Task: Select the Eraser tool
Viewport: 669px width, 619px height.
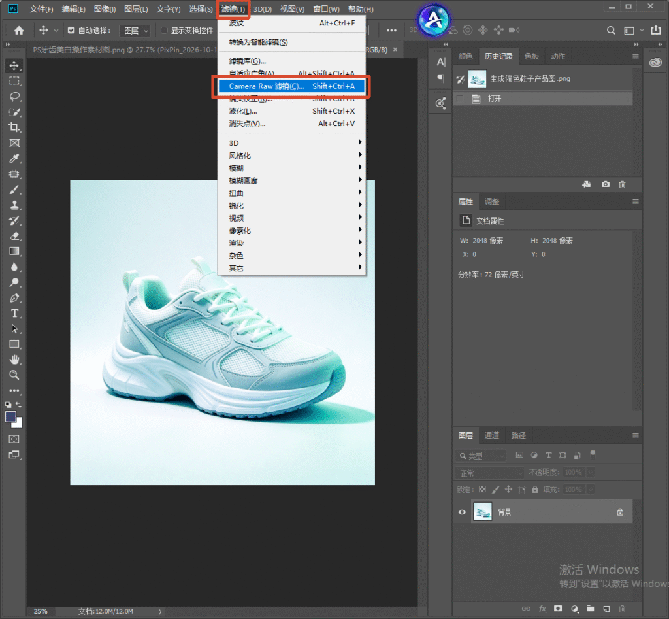Action: point(14,236)
